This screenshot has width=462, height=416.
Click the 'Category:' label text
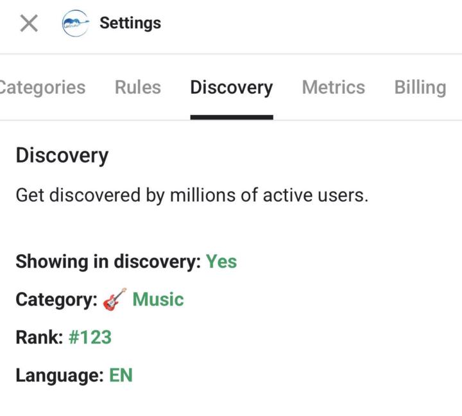point(56,300)
